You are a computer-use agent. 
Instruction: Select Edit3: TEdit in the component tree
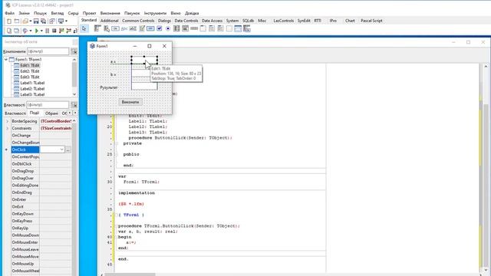tap(30, 77)
